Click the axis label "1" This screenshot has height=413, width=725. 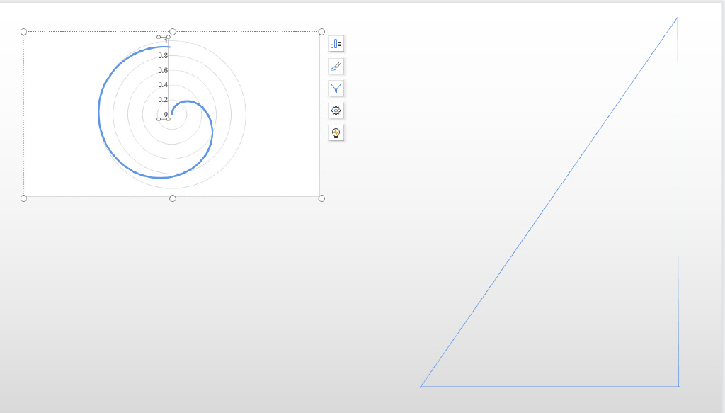click(x=166, y=40)
